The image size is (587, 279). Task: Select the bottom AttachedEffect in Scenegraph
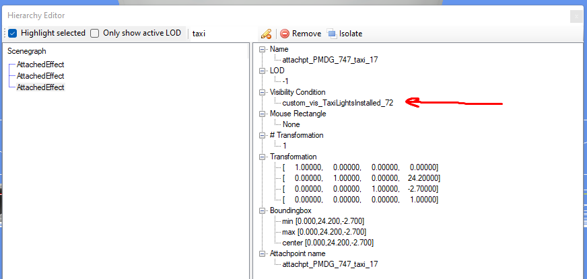click(x=40, y=87)
